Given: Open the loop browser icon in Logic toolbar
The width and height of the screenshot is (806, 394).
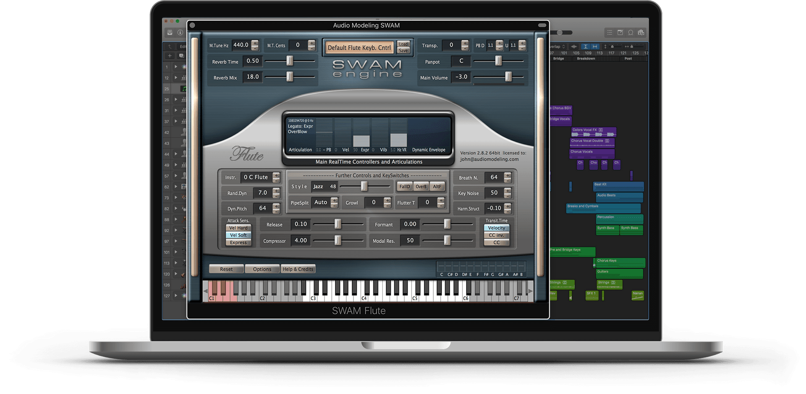Looking at the screenshot, I should [x=631, y=32].
